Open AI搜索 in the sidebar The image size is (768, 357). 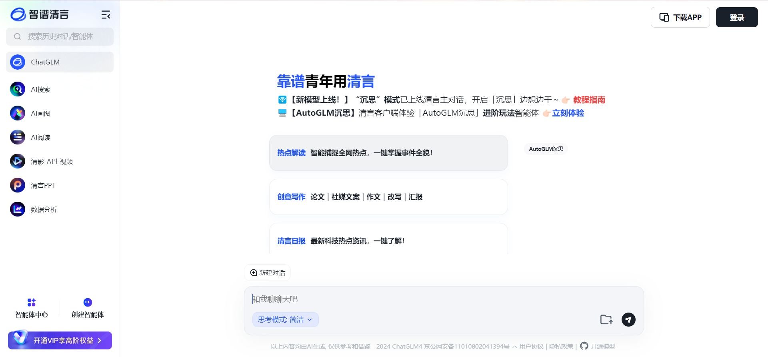point(60,89)
